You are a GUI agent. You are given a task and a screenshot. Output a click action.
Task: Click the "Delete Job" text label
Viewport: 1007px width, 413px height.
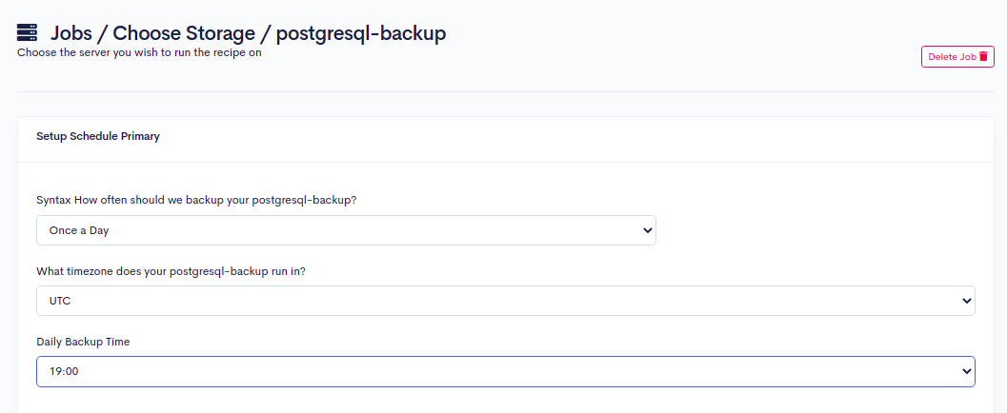click(x=952, y=57)
